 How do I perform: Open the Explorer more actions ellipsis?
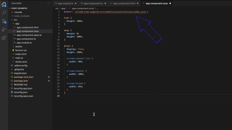coord(49,3)
